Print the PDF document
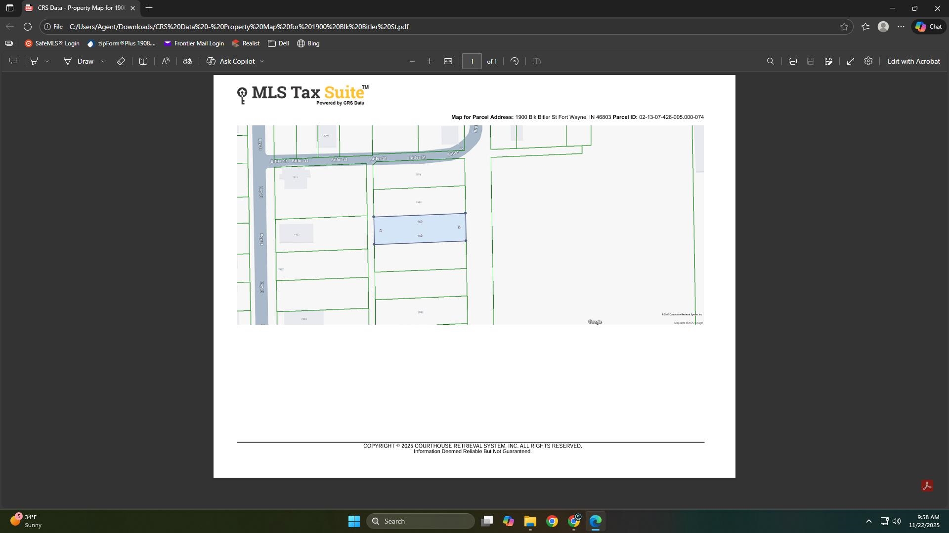Screen dimensions: 949x533 pyautogui.click(x=792, y=61)
